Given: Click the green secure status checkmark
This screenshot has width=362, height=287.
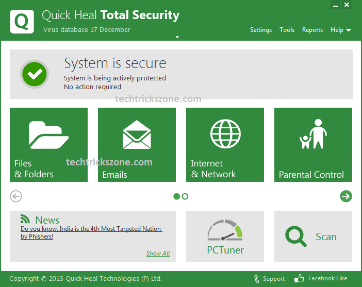Looking at the screenshot, I should [35, 74].
